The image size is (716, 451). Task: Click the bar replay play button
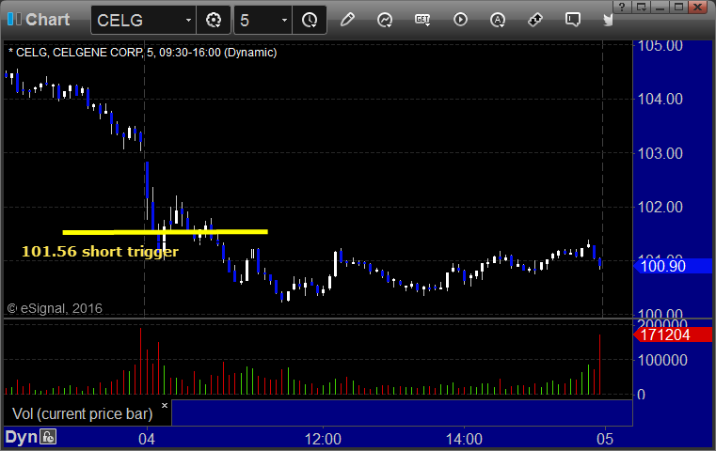pos(460,20)
